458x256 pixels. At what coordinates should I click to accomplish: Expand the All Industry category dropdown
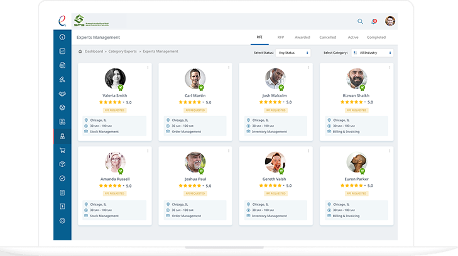[372, 53]
